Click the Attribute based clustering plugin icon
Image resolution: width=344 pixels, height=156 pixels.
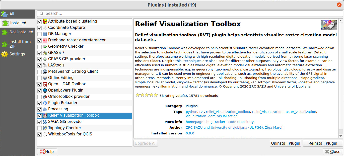point(45,21)
